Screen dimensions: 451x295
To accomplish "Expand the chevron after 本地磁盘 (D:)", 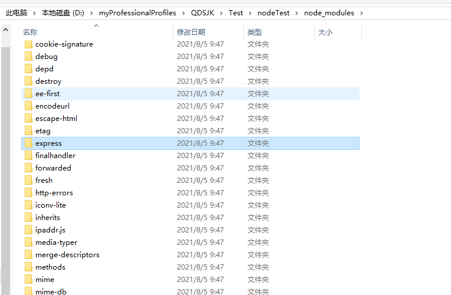I will click(91, 13).
